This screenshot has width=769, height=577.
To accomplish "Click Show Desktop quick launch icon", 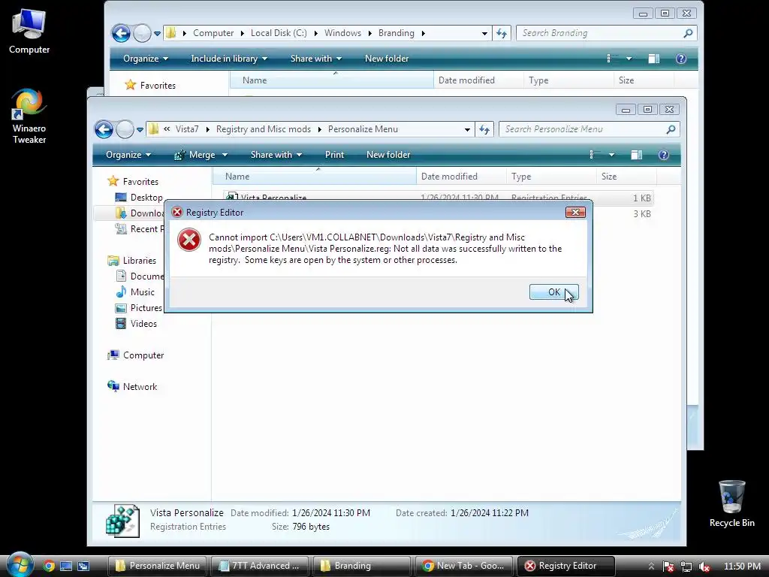I will [x=66, y=566].
